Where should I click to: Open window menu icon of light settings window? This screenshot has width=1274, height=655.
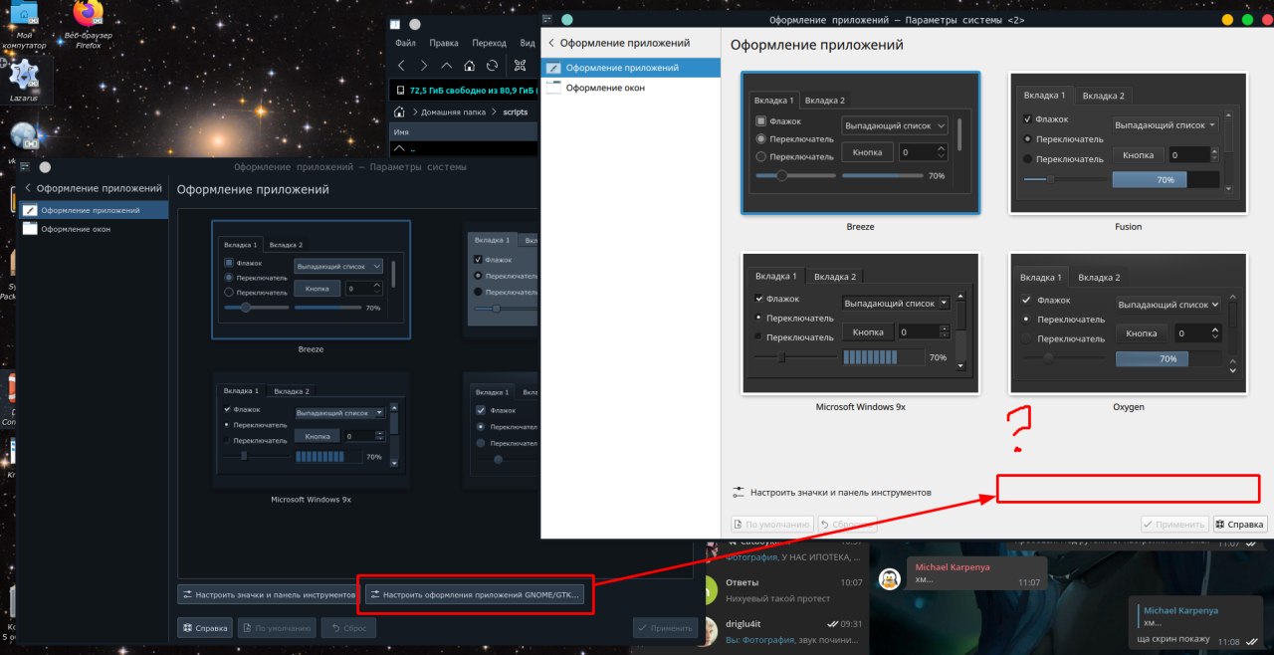pos(548,19)
